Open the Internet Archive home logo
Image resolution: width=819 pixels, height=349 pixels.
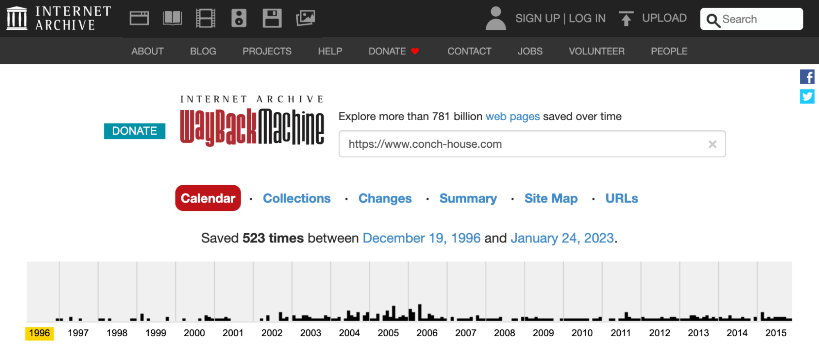point(59,18)
